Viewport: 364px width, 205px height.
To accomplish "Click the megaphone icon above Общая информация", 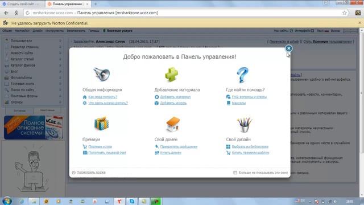I will click(102, 75).
